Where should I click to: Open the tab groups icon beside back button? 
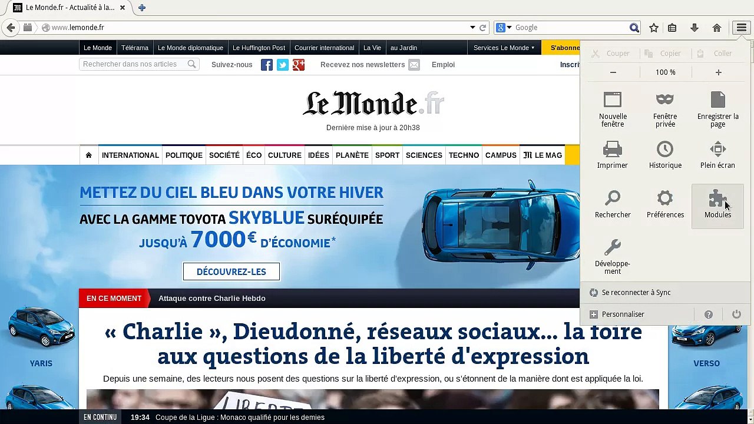(28, 28)
